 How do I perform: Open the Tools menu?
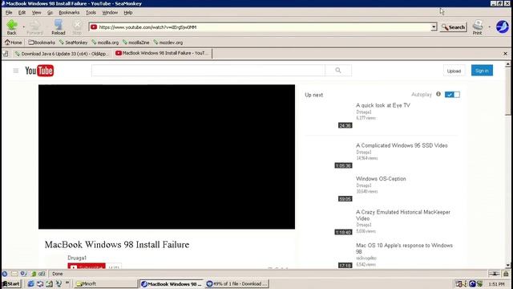[x=91, y=13]
